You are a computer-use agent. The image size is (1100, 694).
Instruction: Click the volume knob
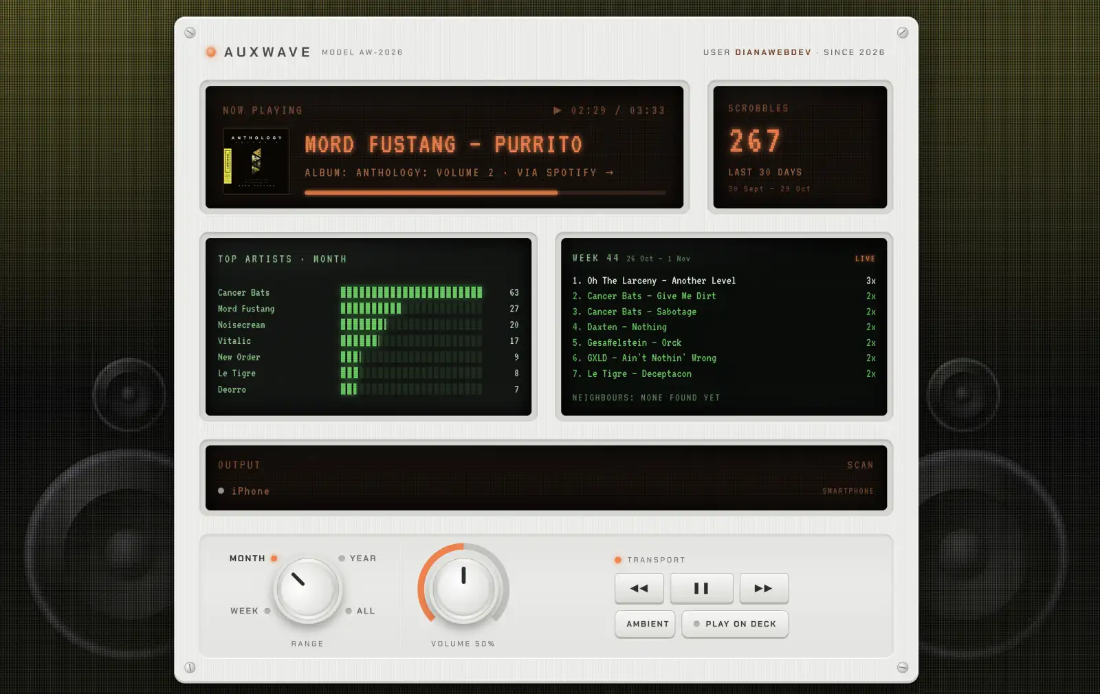[x=463, y=588]
